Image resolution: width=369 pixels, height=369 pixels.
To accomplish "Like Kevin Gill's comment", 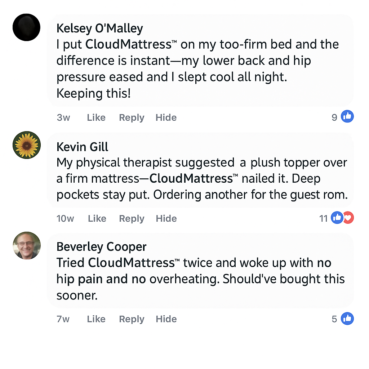I will tap(97, 218).
